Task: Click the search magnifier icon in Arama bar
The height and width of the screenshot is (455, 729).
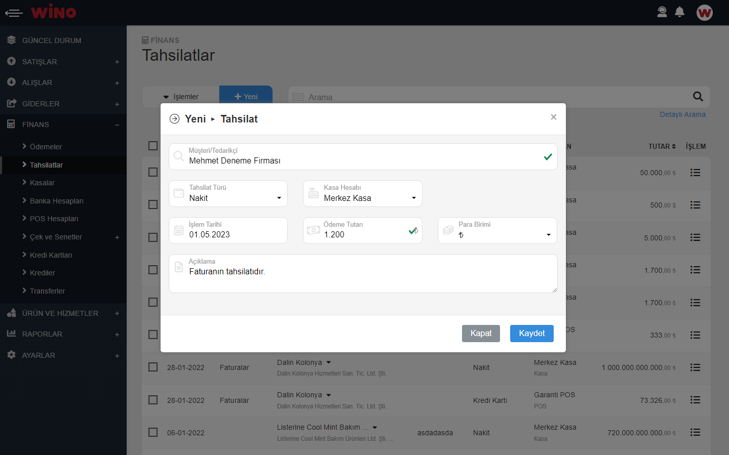Action: [x=698, y=97]
